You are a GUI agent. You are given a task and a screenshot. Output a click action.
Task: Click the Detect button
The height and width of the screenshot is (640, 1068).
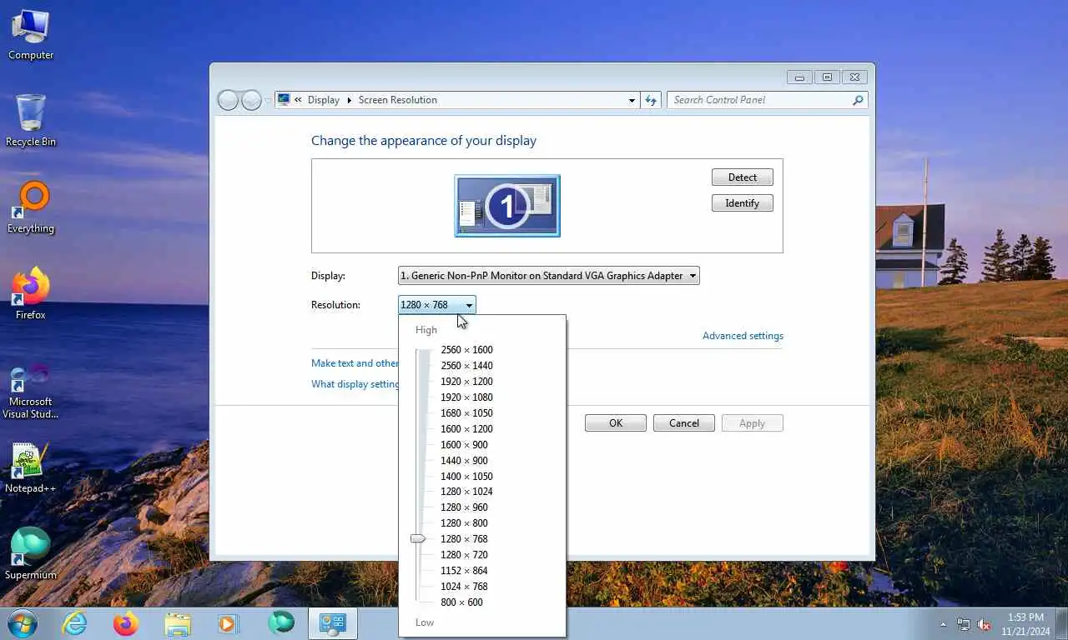[742, 177]
